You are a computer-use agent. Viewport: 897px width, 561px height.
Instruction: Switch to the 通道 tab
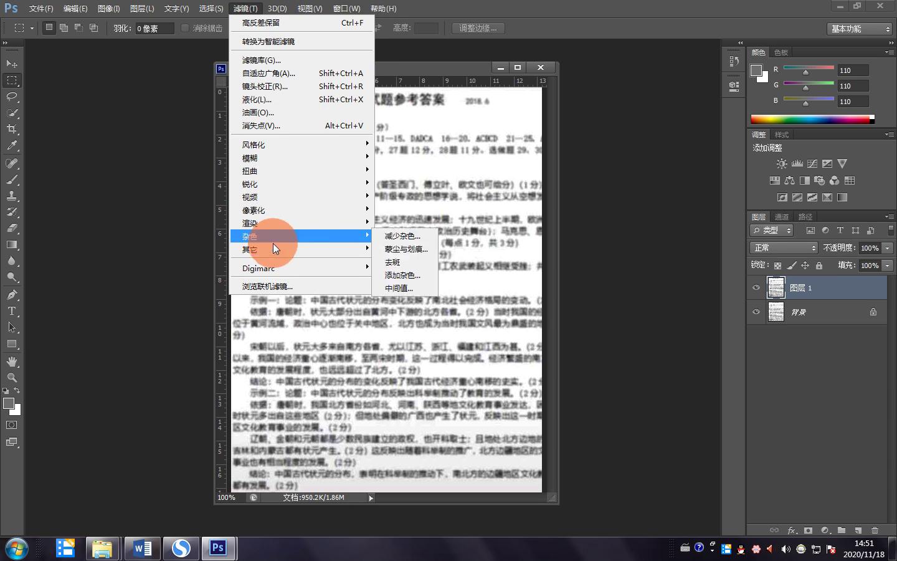tap(782, 217)
